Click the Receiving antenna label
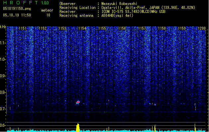Viewport: 209px width, 132px height. pos(76,16)
